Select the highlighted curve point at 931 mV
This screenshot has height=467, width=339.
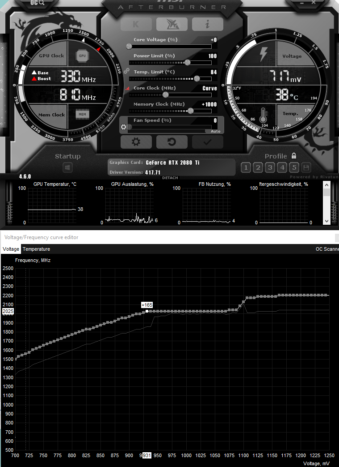pos(147,311)
